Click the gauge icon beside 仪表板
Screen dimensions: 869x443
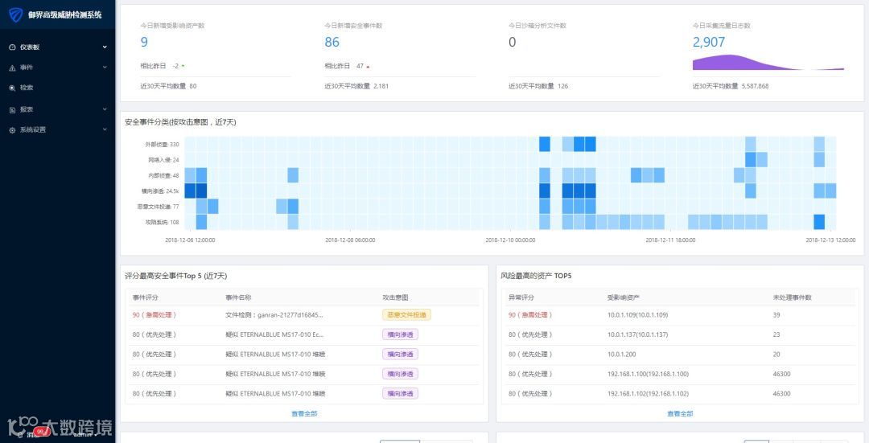12,47
